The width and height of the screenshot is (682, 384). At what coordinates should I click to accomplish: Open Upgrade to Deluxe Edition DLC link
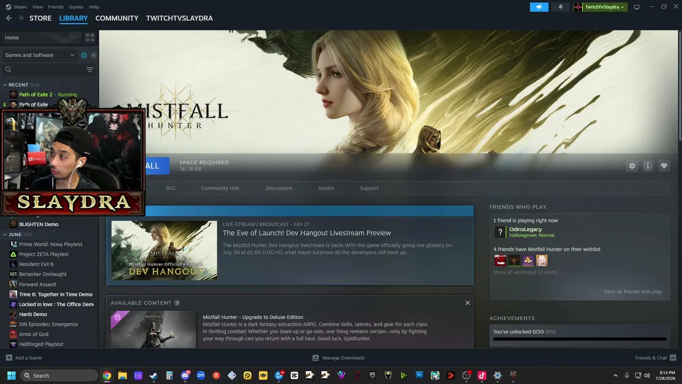coord(253,317)
